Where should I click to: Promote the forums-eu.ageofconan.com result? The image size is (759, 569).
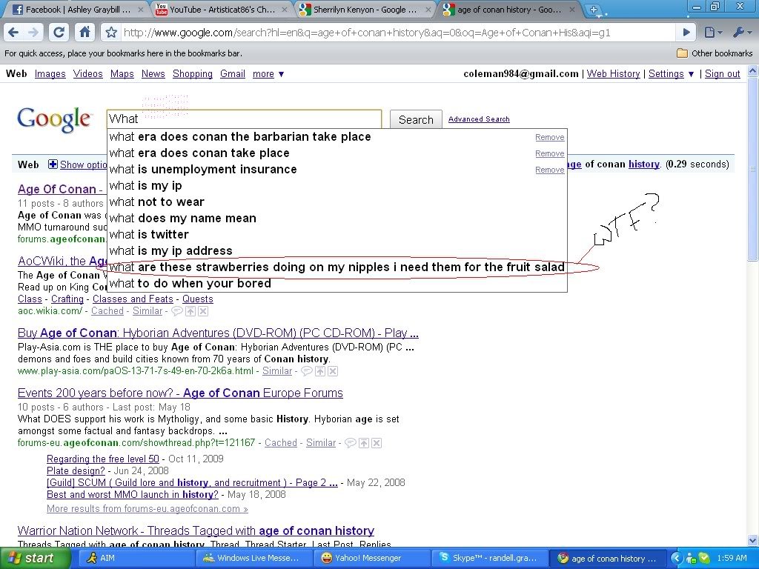[364, 443]
